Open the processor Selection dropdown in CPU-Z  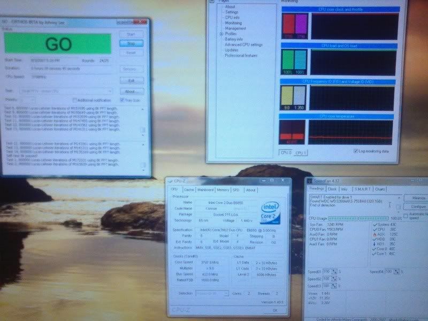coord(212,293)
